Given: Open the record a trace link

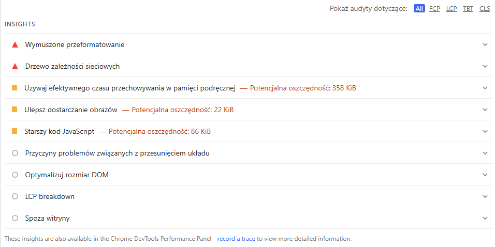Looking at the screenshot, I should (x=236, y=239).
